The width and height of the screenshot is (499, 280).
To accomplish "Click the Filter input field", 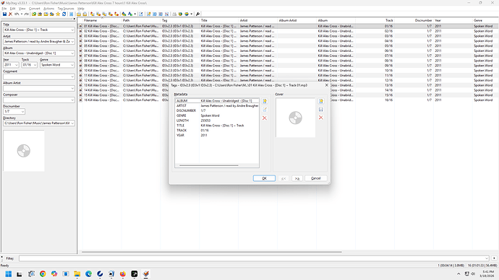I will click(x=254, y=258).
